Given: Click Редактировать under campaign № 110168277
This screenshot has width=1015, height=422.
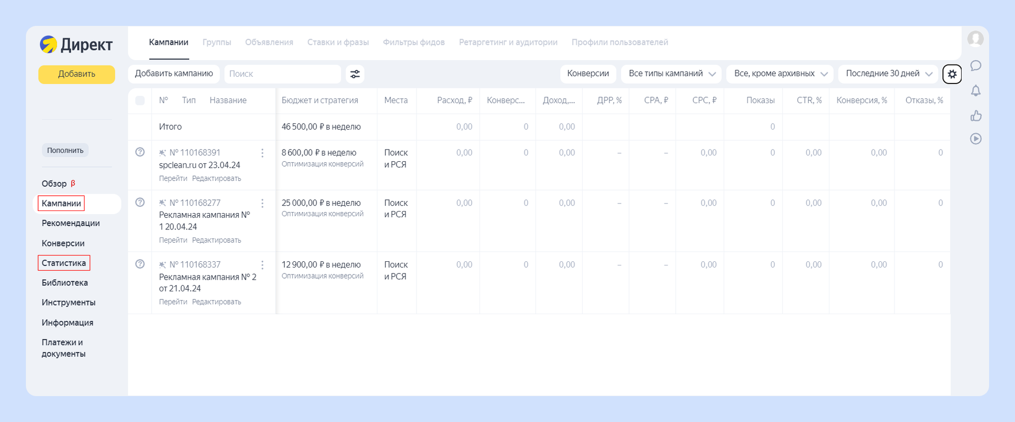Looking at the screenshot, I should pos(216,240).
